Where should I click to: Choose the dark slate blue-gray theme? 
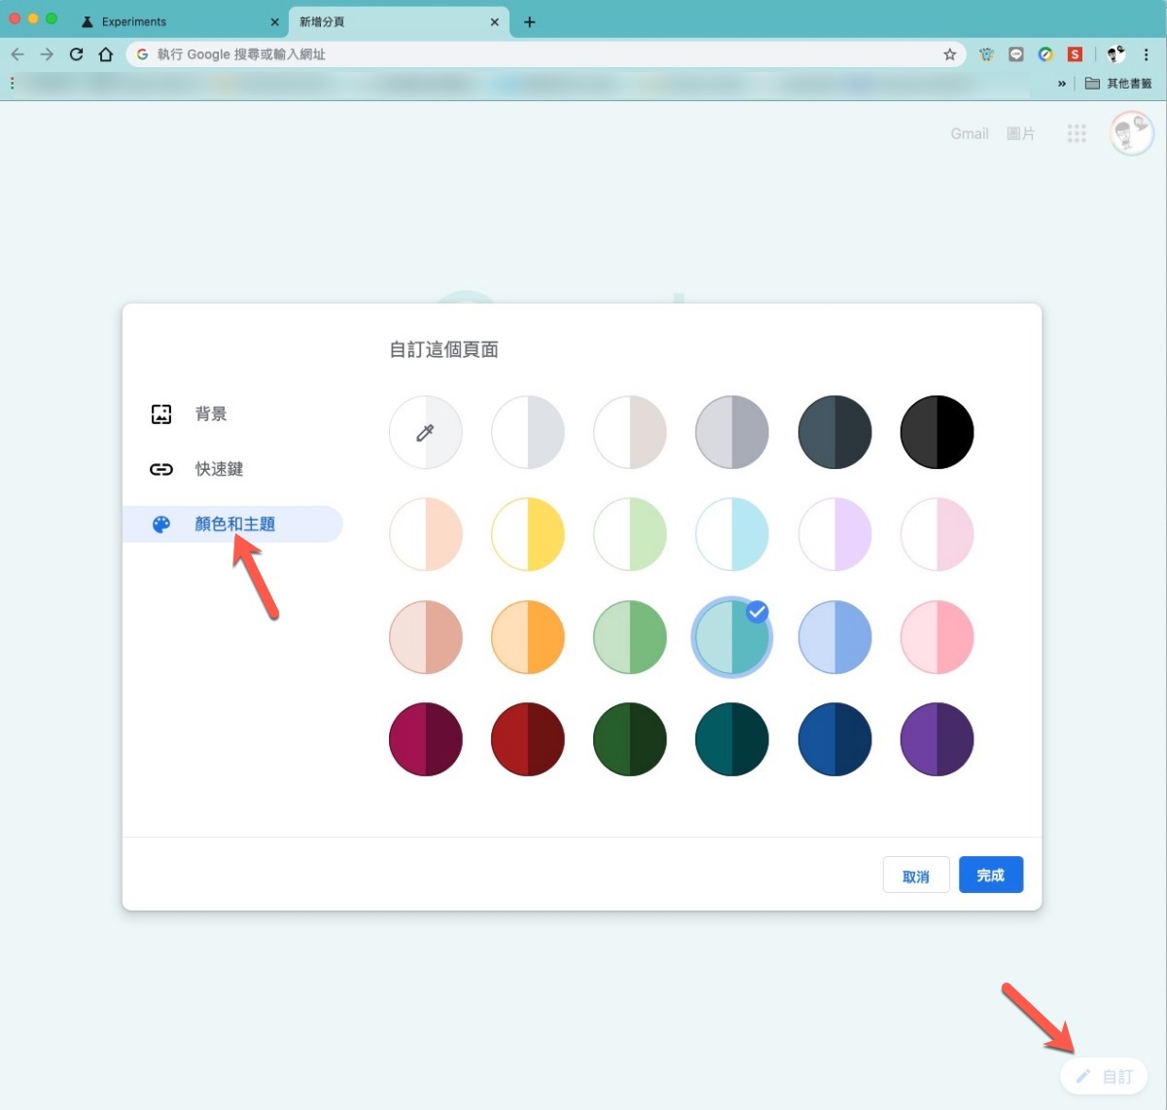point(834,432)
